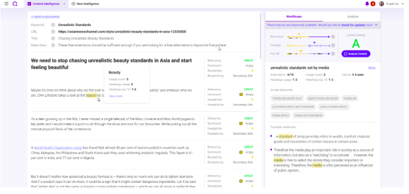Open the New Intelligence tab
The height and width of the screenshot is (194, 409).
[x=85, y=4]
